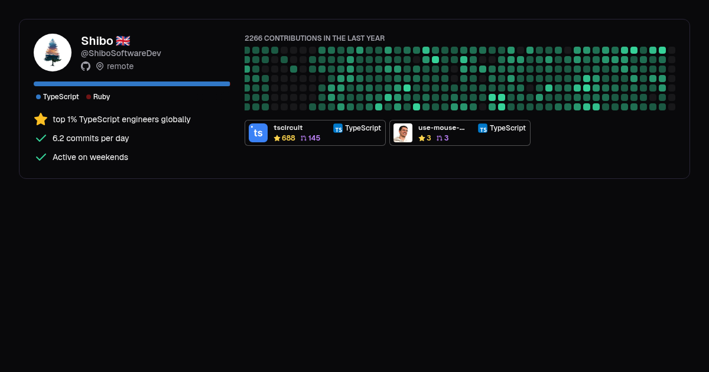Click the GitHub logo icon under the handle

pos(86,66)
